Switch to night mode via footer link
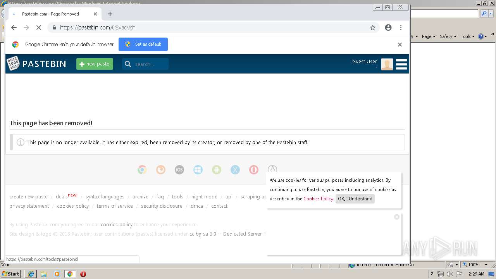496x279 pixels. pos(204,197)
